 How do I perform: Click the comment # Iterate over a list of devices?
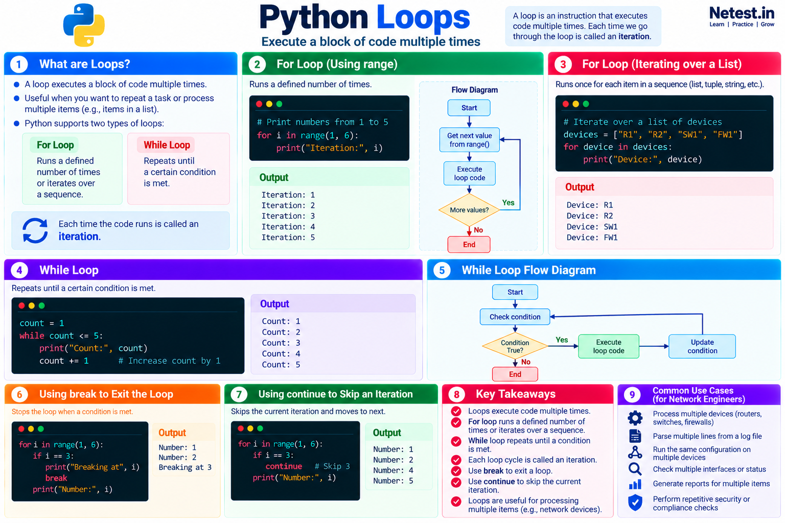[x=642, y=122]
